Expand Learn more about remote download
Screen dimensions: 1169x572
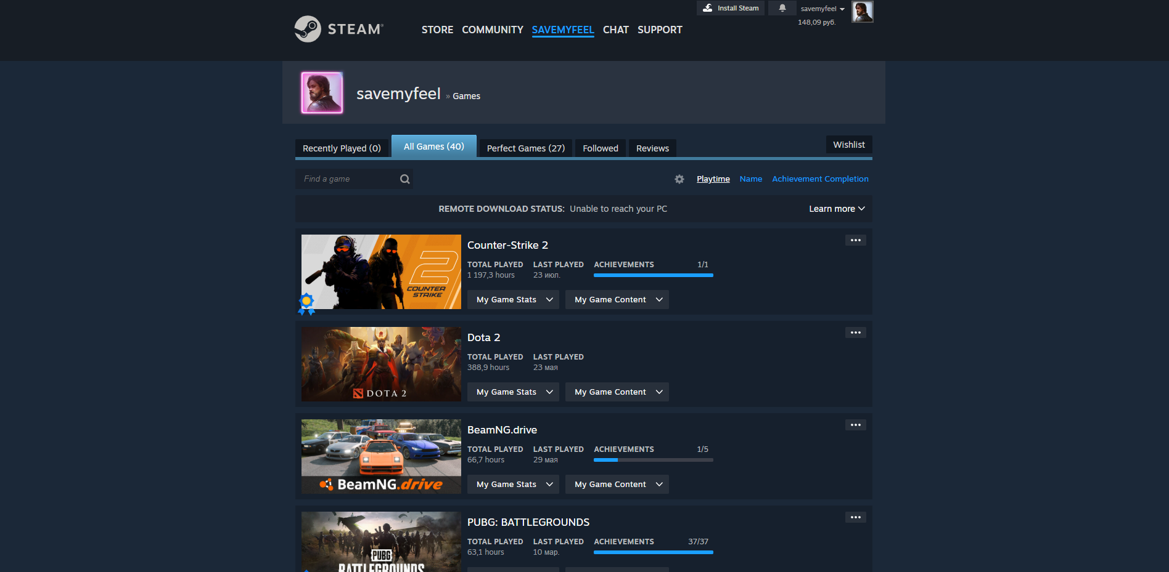(837, 209)
